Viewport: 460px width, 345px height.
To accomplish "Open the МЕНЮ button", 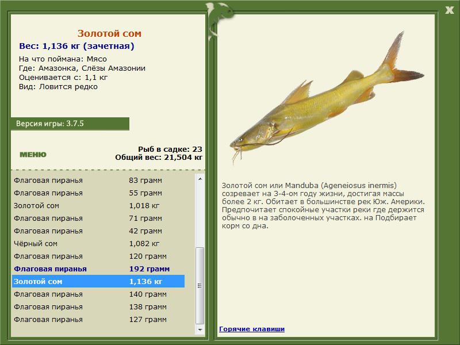I will point(33,155).
